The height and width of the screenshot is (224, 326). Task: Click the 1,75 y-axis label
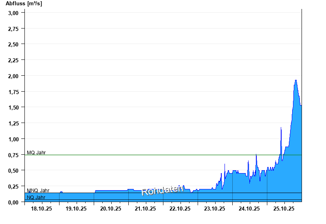[13, 92]
